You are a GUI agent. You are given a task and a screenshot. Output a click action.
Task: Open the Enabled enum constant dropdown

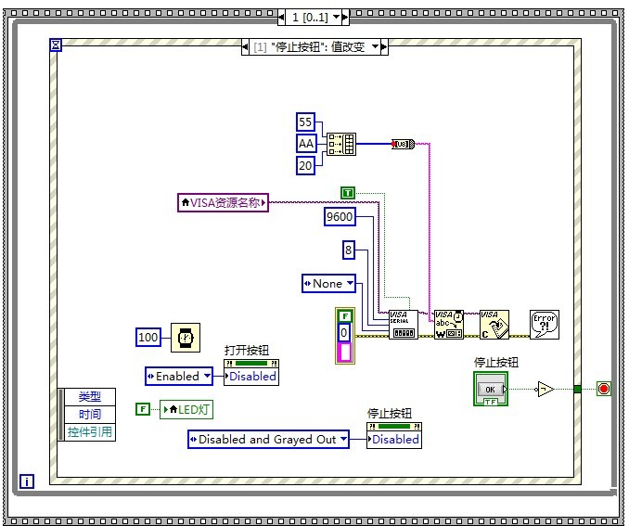click(179, 376)
